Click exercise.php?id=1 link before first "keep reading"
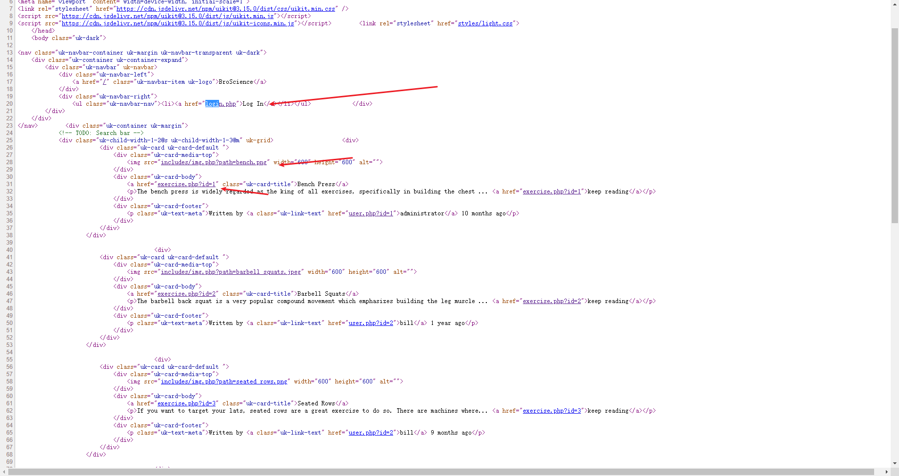Viewport: 899px width, 476px height. (552, 191)
